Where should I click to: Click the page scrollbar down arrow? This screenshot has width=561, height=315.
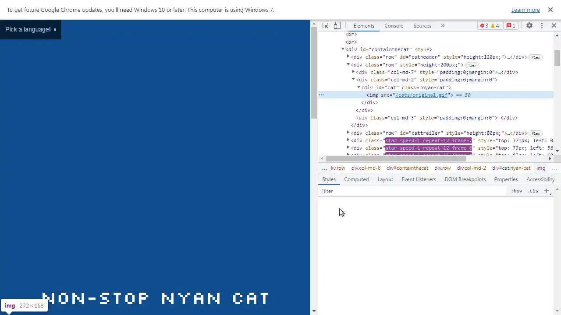click(x=314, y=311)
